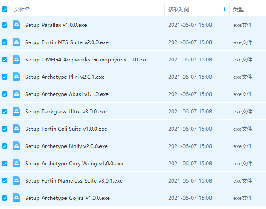Click file icon for Archetype Abasi
This screenshot has height=209, width=266.
[16, 94]
